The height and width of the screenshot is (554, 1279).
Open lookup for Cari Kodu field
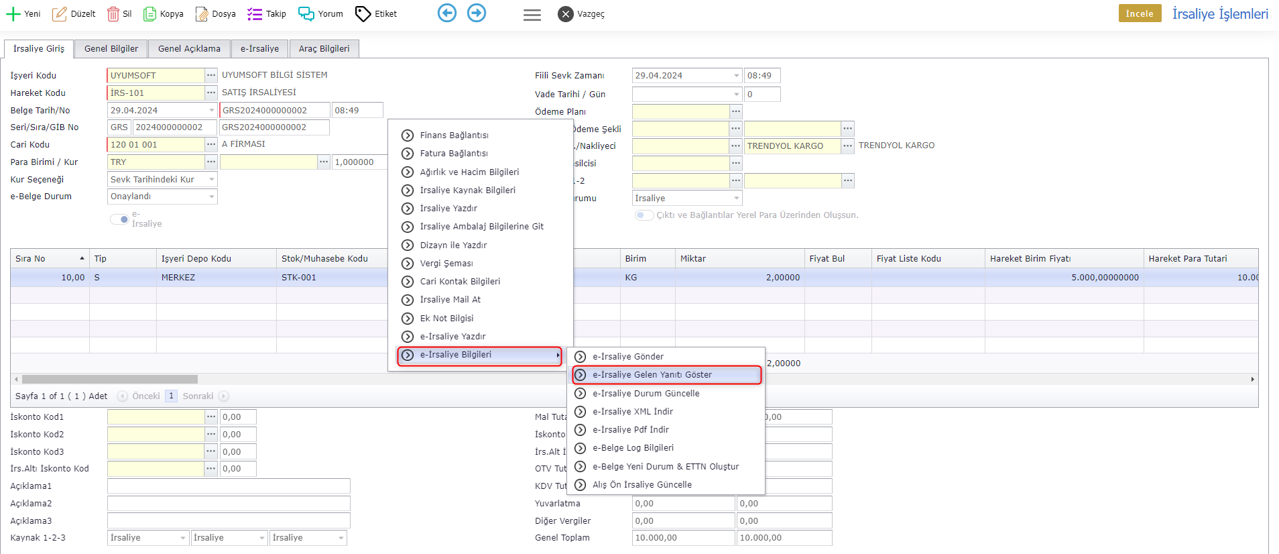(x=211, y=144)
